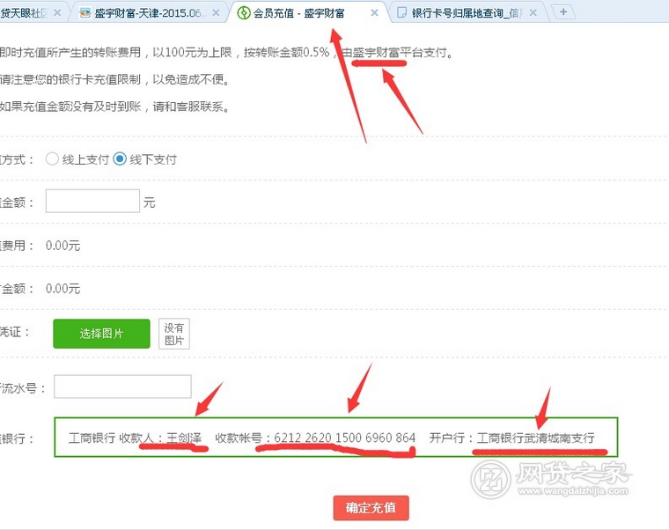Click the green 选择图片 button
This screenshot has width=669, height=530.
(x=101, y=334)
